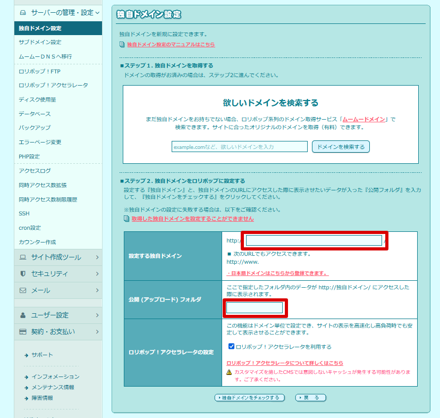This screenshot has width=440, height=418.
Task: Click the user settings person icon
Action: pyautogui.click(x=22, y=315)
